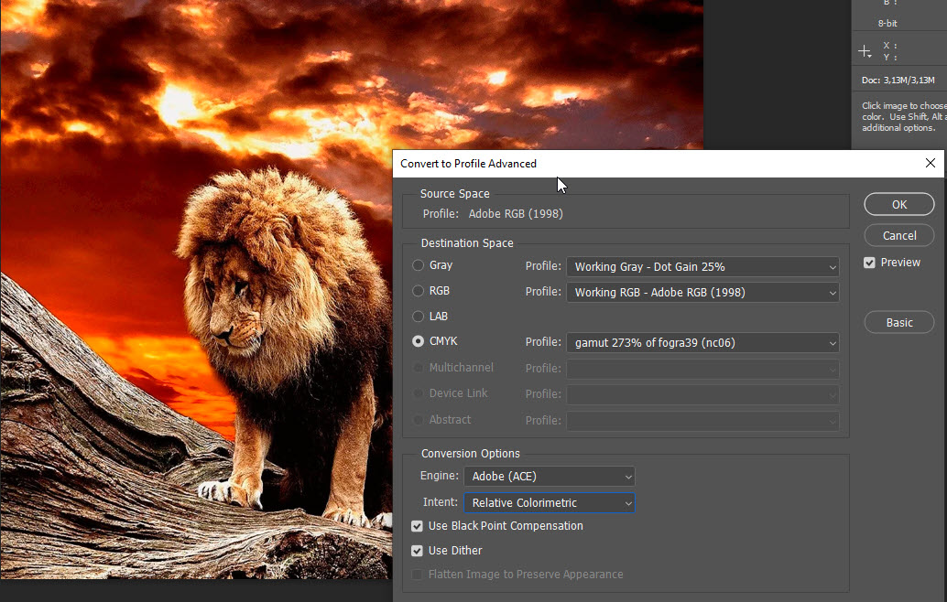Select the Gray destination space radio
The width and height of the screenshot is (947, 602).
coord(418,265)
